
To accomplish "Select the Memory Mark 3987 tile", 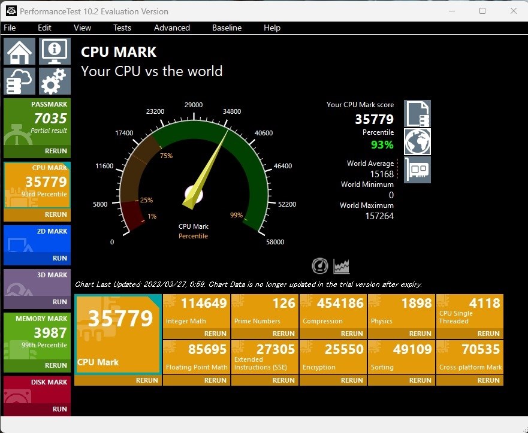I will coord(37,336).
